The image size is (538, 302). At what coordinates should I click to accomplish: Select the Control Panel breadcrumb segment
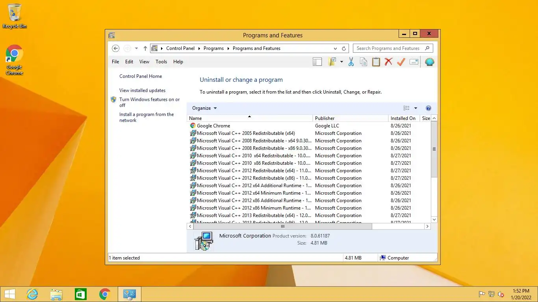coord(180,48)
